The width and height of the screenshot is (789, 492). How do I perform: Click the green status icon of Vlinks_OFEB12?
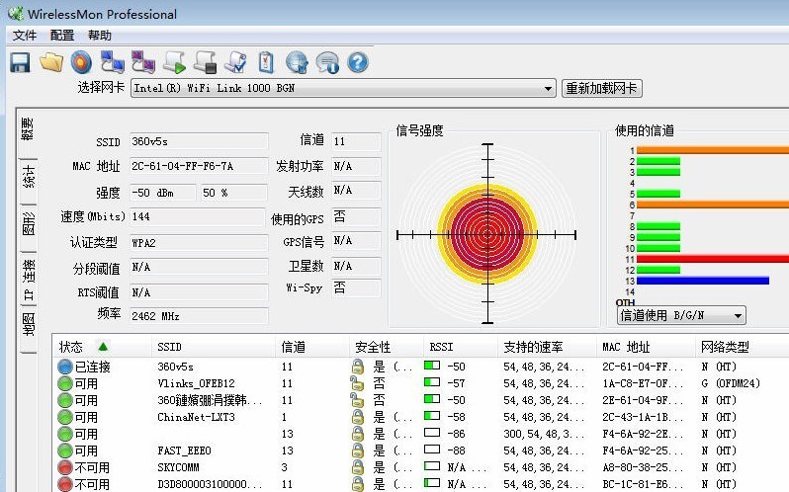pos(65,383)
